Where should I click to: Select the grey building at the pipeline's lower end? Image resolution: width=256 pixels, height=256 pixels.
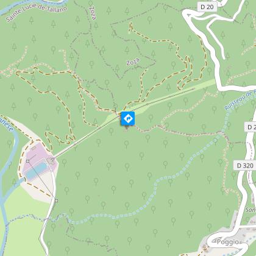(51, 162)
